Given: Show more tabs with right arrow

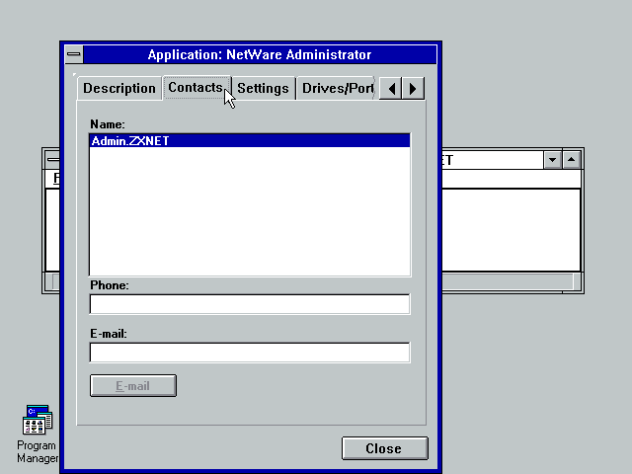Looking at the screenshot, I should [x=413, y=88].
